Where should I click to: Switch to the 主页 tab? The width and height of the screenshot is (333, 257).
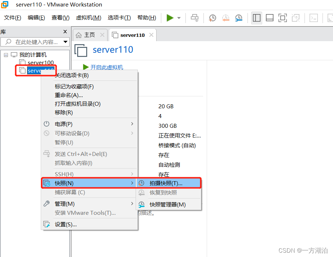coord(89,35)
